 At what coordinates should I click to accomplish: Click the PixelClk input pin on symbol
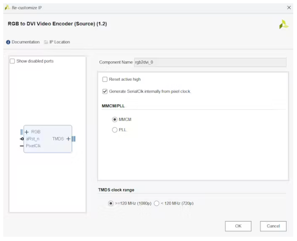pyautogui.click(x=22, y=146)
